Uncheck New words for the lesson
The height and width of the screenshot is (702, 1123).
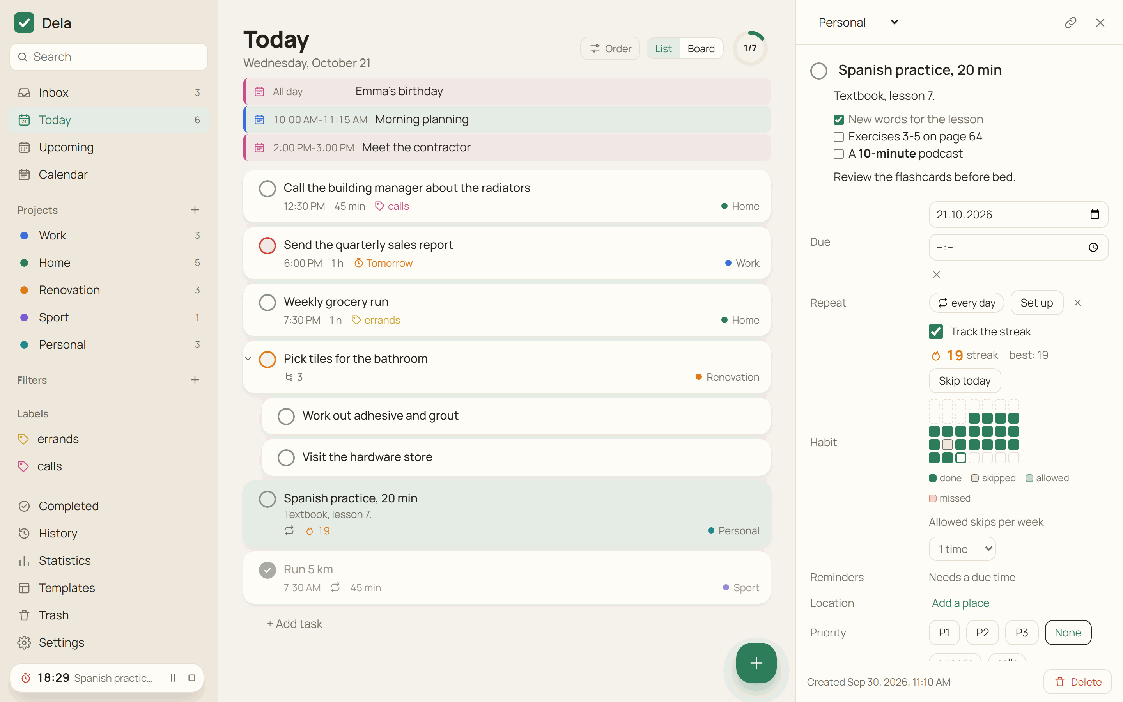click(838, 120)
